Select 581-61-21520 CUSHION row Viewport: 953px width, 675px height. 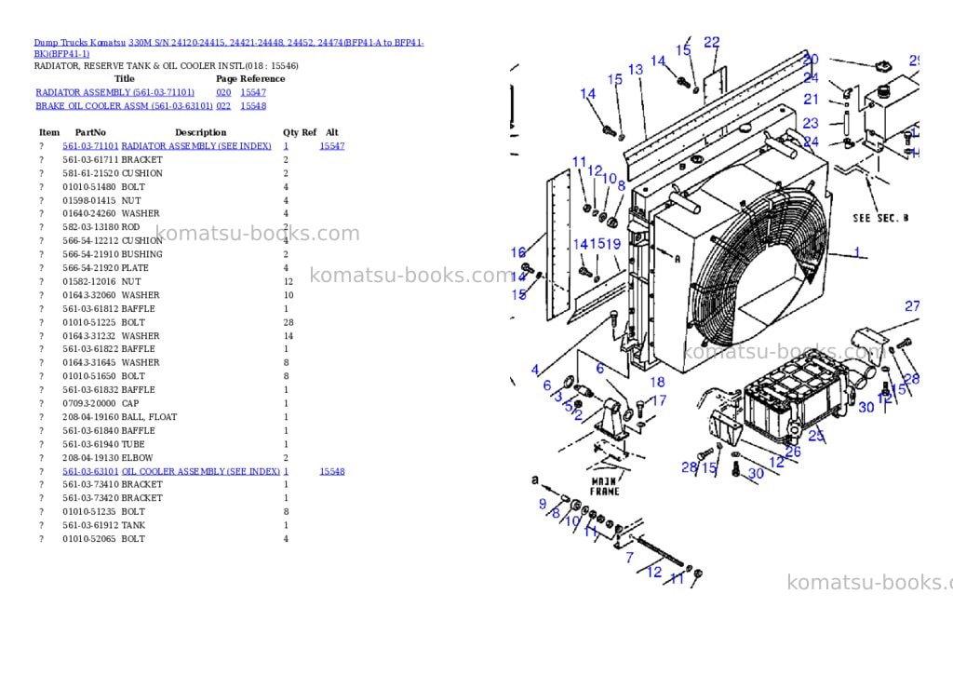tap(164, 173)
